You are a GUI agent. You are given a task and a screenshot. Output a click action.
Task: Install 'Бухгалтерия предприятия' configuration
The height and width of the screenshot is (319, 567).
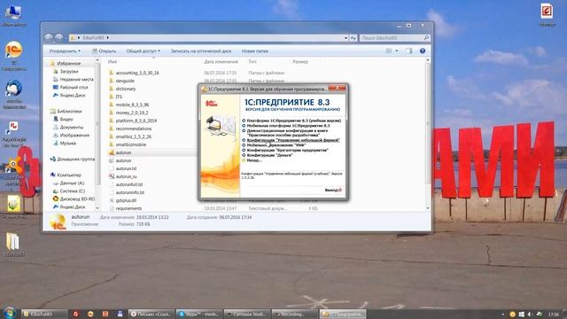tap(287, 150)
